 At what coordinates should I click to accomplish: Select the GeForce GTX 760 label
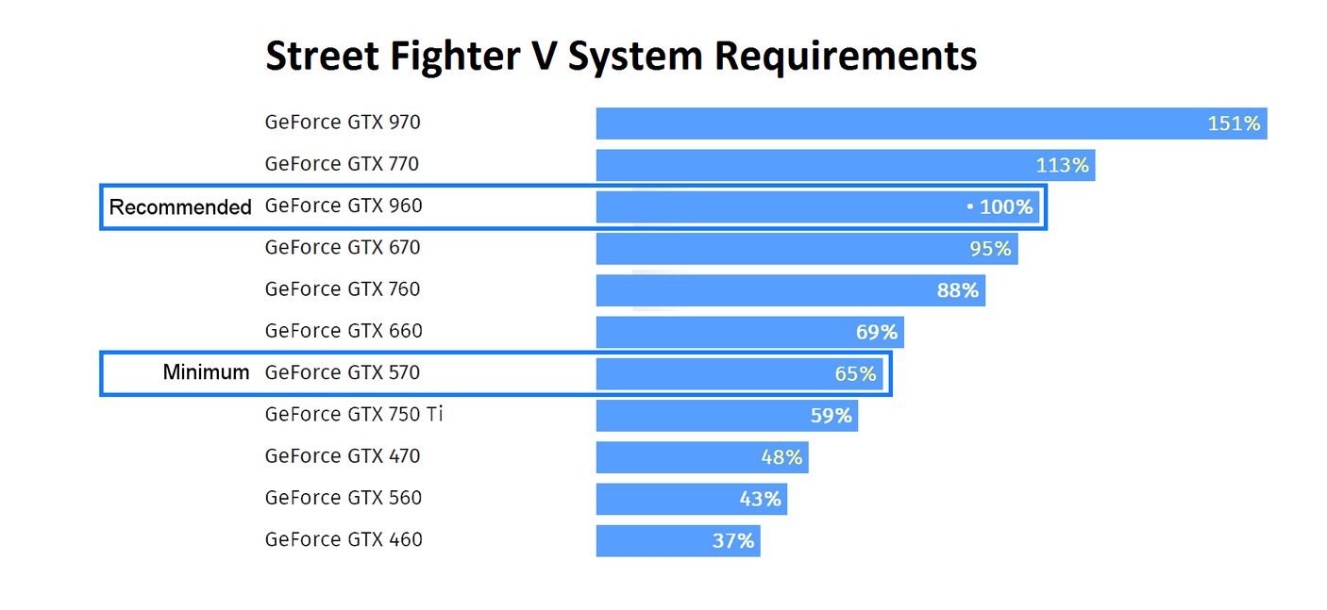[343, 289]
